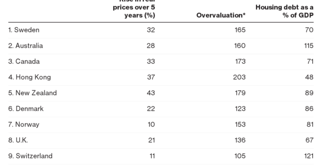Viewport: 322px width, 168px height.
Task: Click Switzerland's housing debt value 121
Action: (308, 156)
